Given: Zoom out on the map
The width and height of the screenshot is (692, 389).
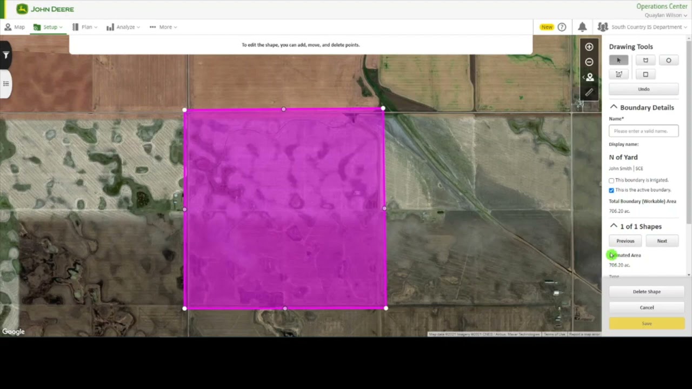Looking at the screenshot, I should pos(589,62).
